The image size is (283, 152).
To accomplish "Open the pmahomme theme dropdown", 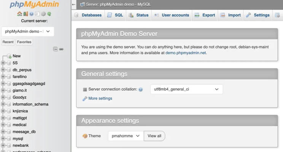I will pos(126,136).
